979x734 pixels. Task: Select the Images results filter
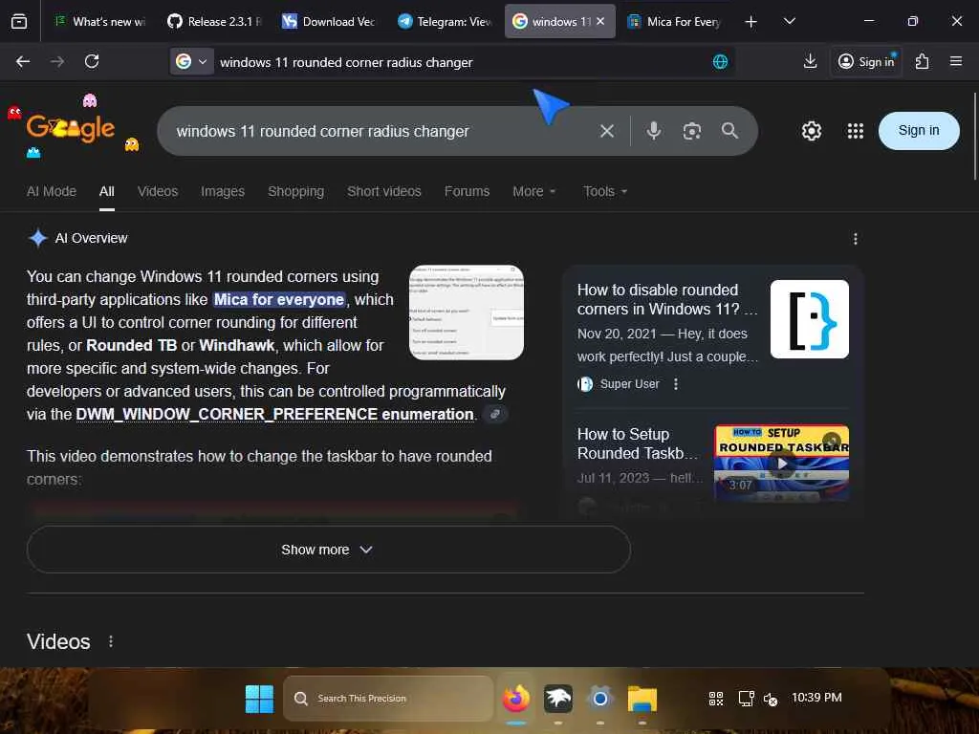click(223, 191)
